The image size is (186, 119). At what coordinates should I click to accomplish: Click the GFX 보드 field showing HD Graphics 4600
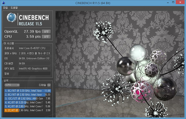point(34,68)
